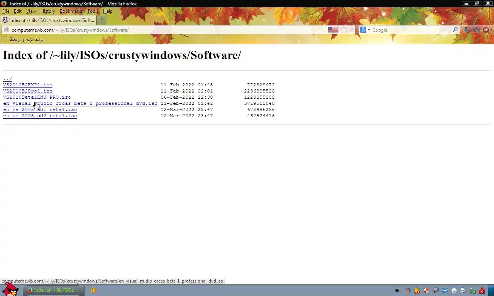494x296 pixels.
Task: Click the yellow keys tray icon
Action: tap(417, 291)
